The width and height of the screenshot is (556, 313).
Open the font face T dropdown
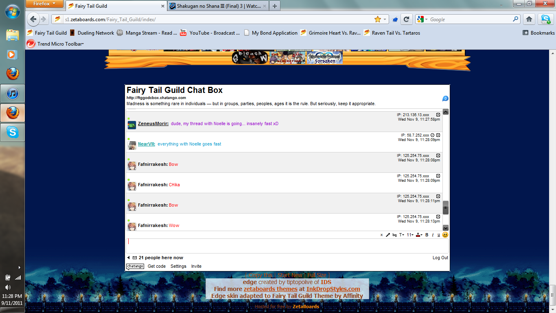[401, 235]
